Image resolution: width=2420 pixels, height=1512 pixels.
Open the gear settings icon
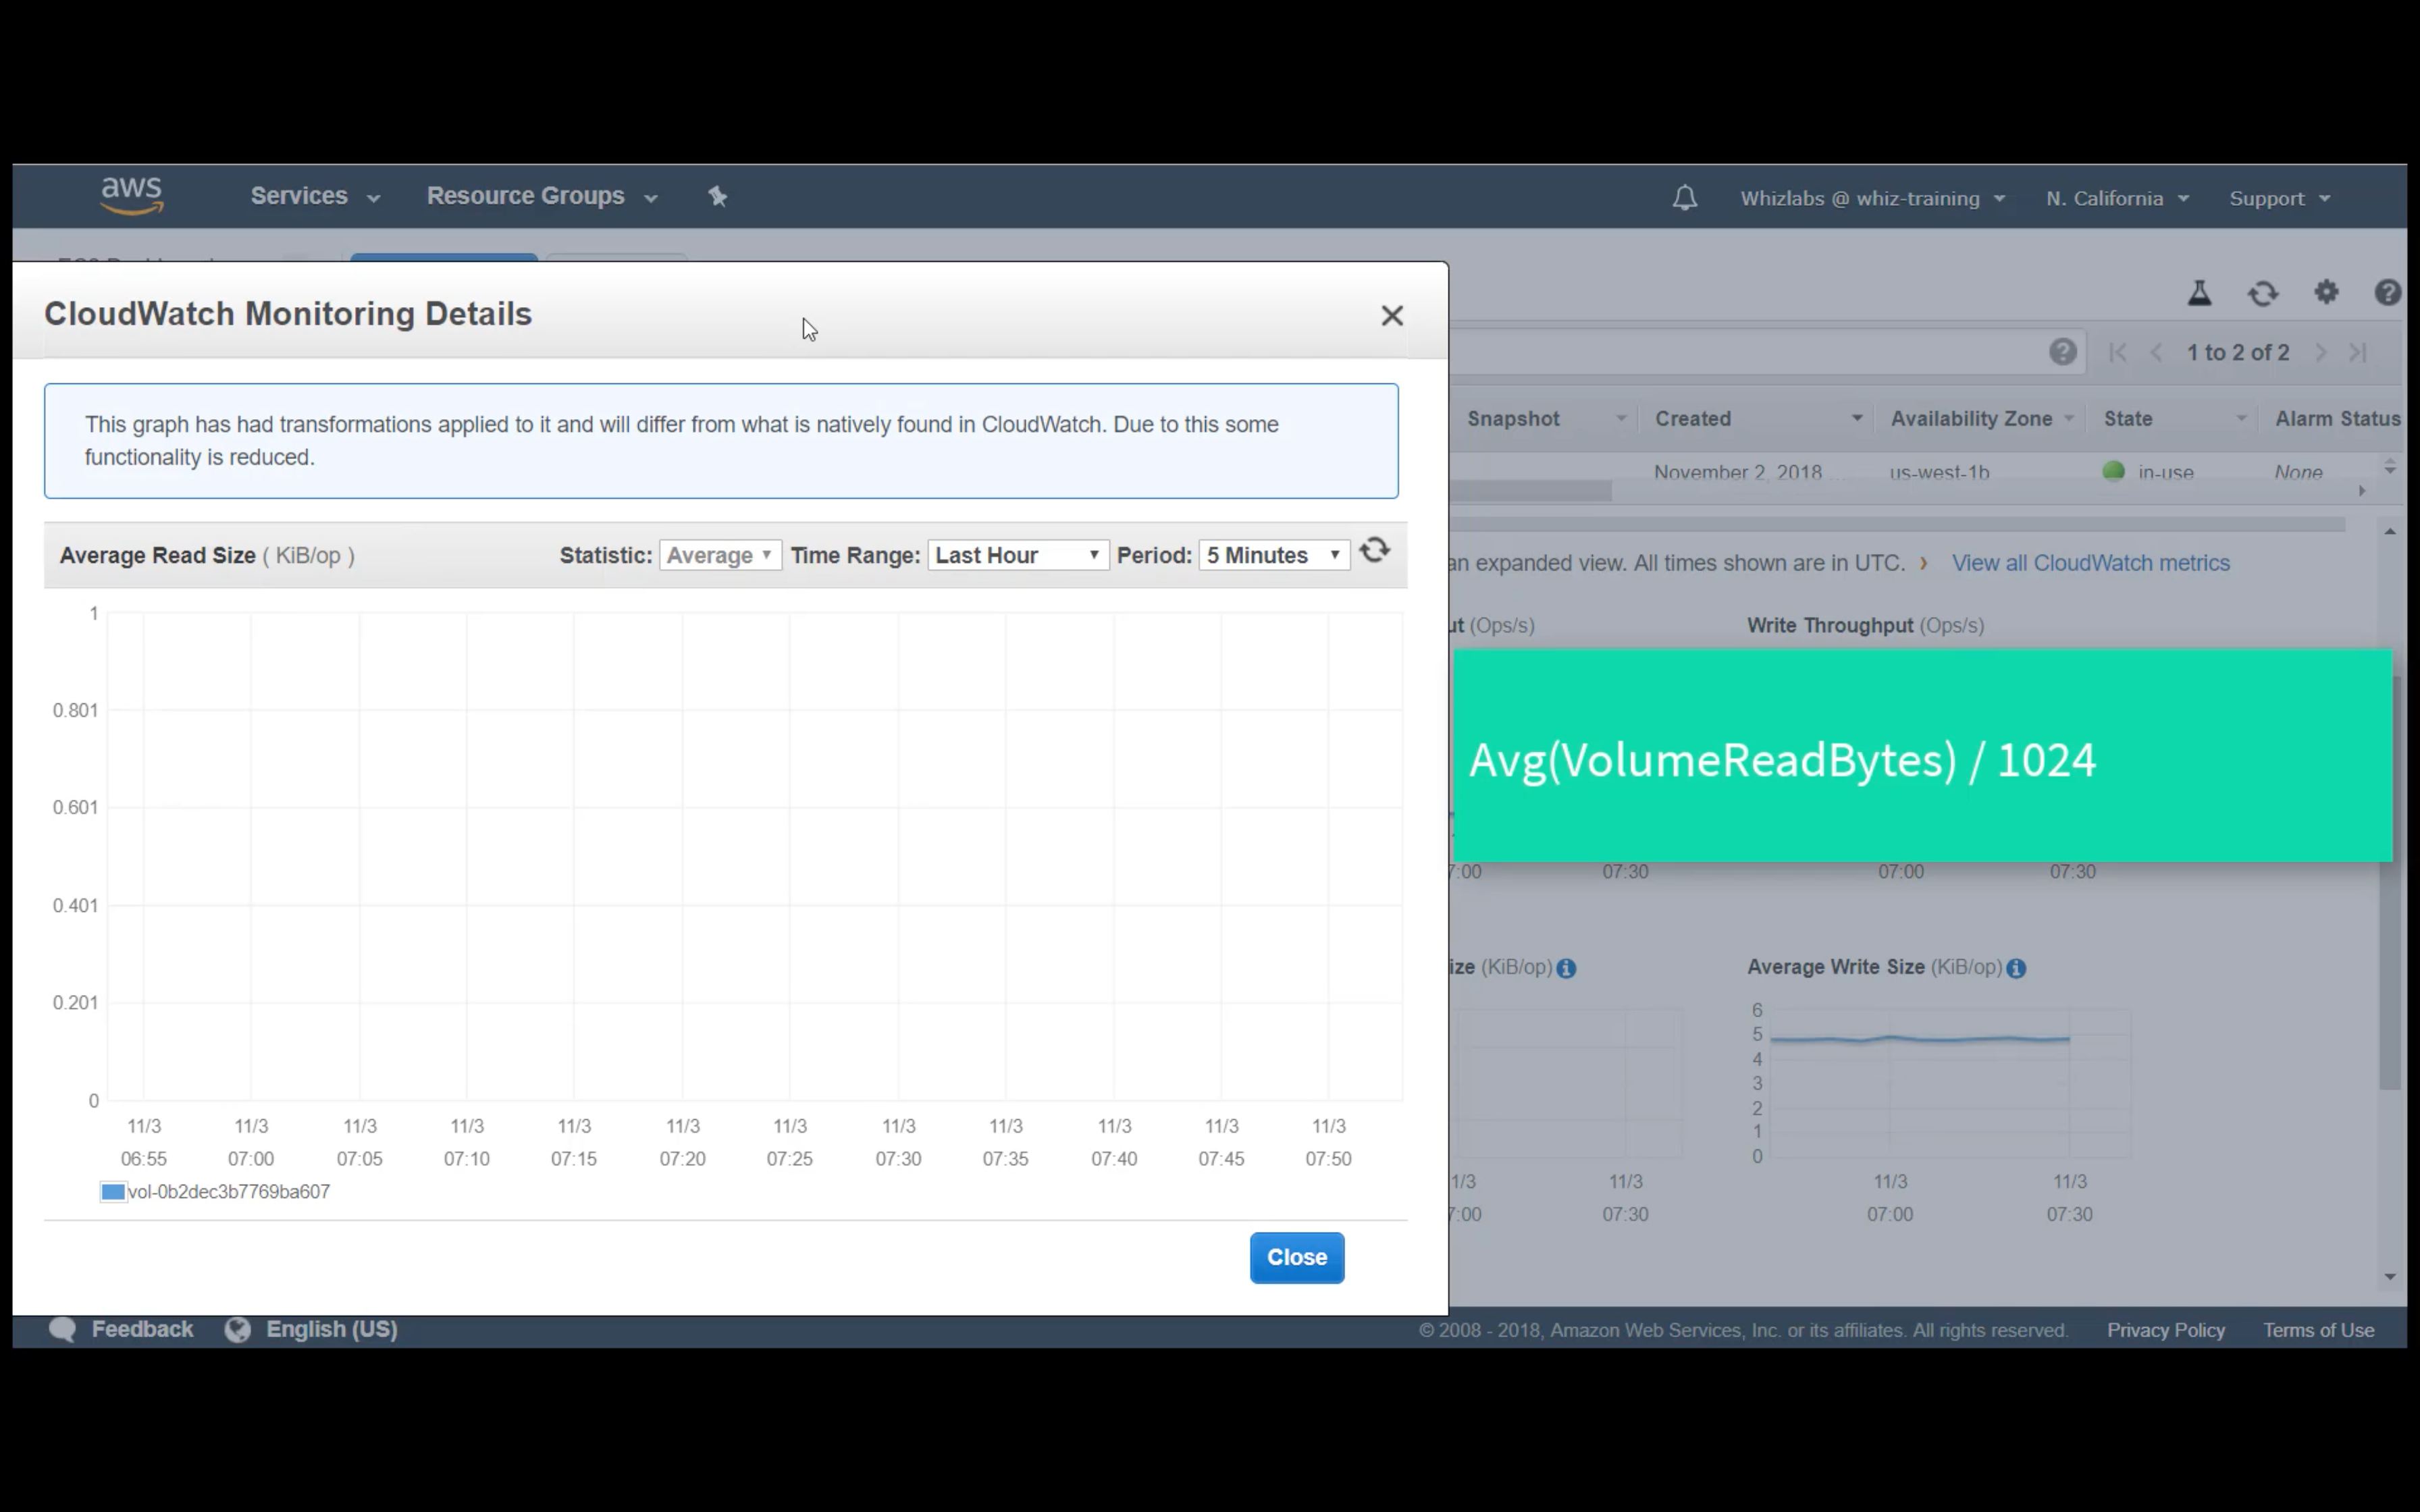click(x=2326, y=292)
